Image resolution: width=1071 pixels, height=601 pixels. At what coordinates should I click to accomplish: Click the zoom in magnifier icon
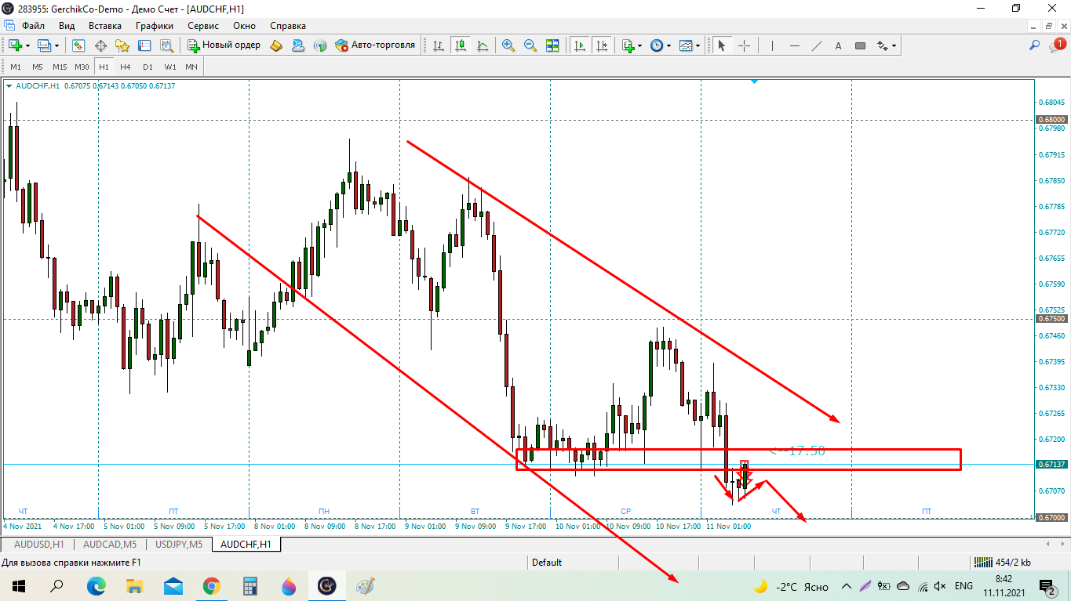[508, 45]
